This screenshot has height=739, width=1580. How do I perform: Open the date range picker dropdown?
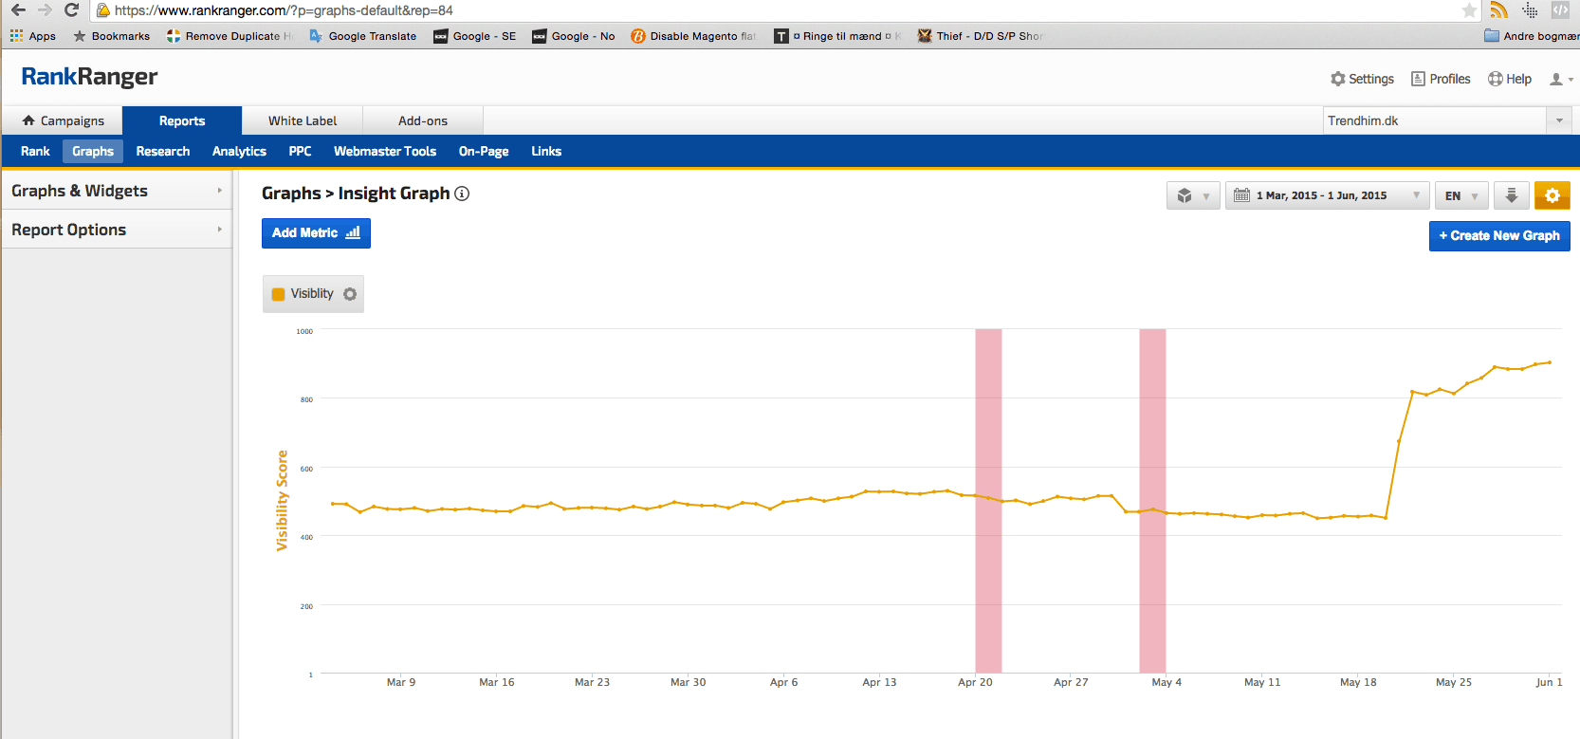coord(1326,195)
